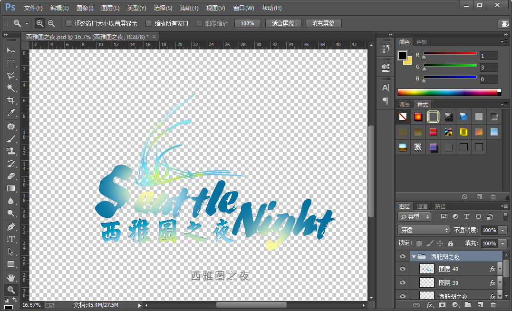Select the Polygonal Lasso tool
512x311 pixels.
(x=11, y=75)
